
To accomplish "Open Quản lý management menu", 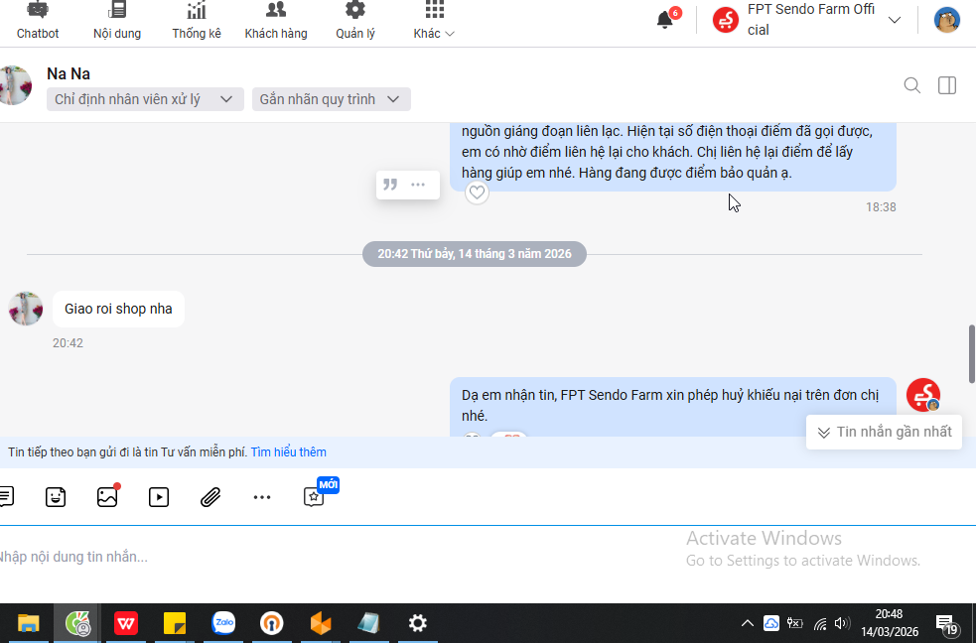I will (x=355, y=21).
